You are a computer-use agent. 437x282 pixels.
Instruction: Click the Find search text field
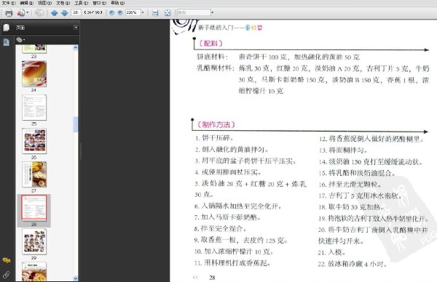click(x=194, y=12)
